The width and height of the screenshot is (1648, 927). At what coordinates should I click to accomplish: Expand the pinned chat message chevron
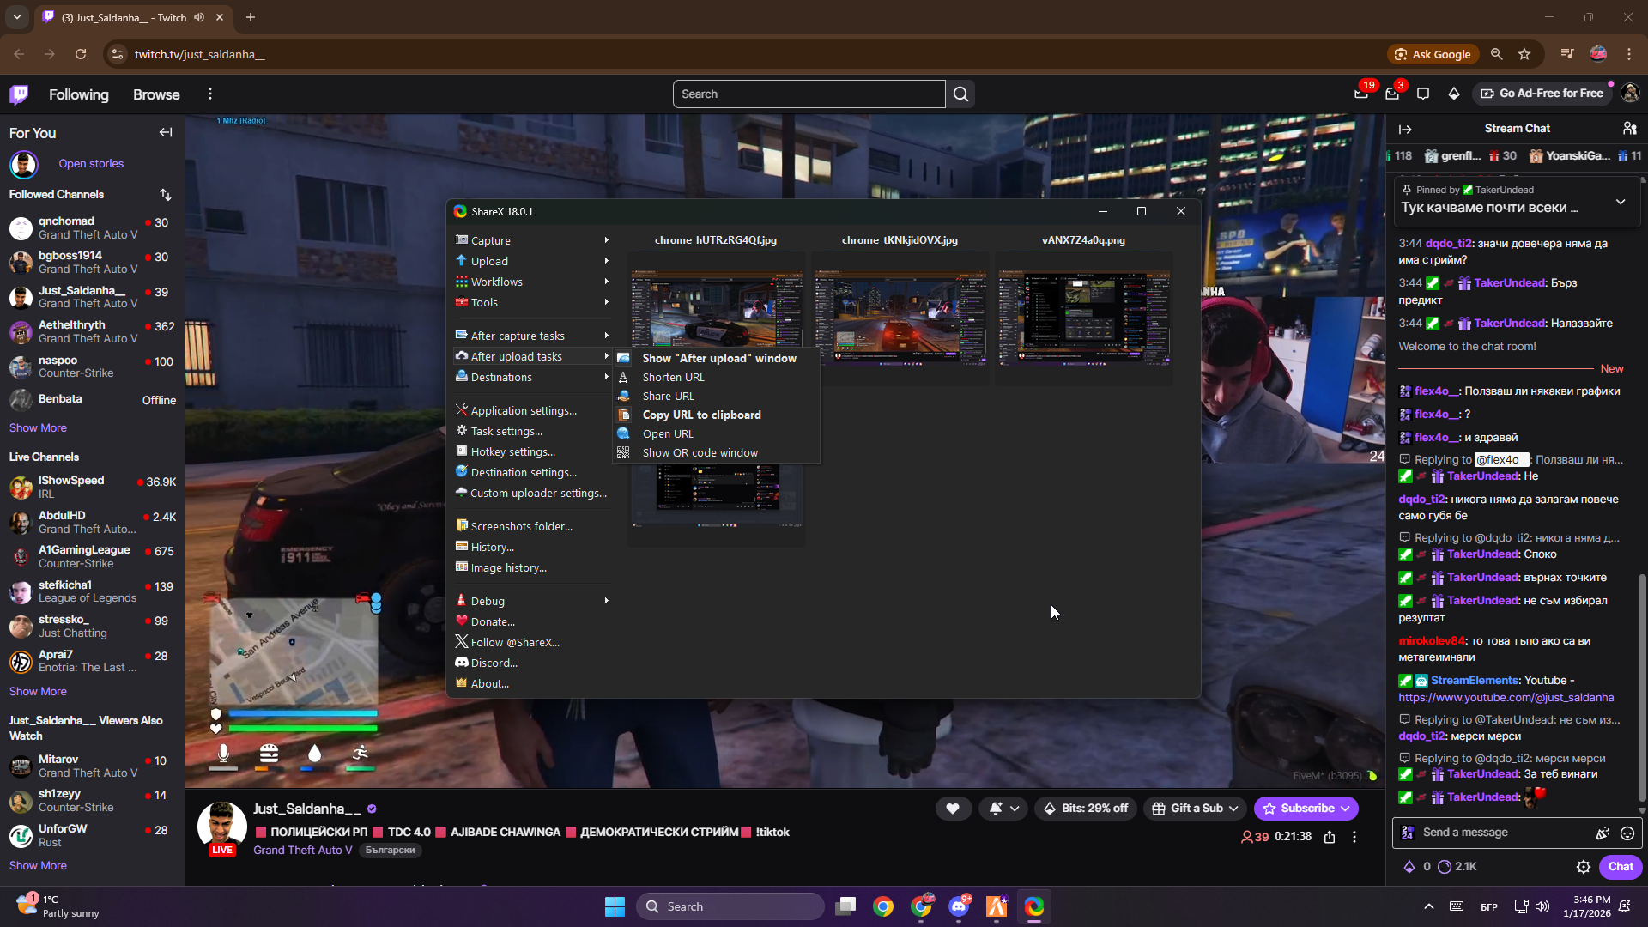pos(1621,202)
